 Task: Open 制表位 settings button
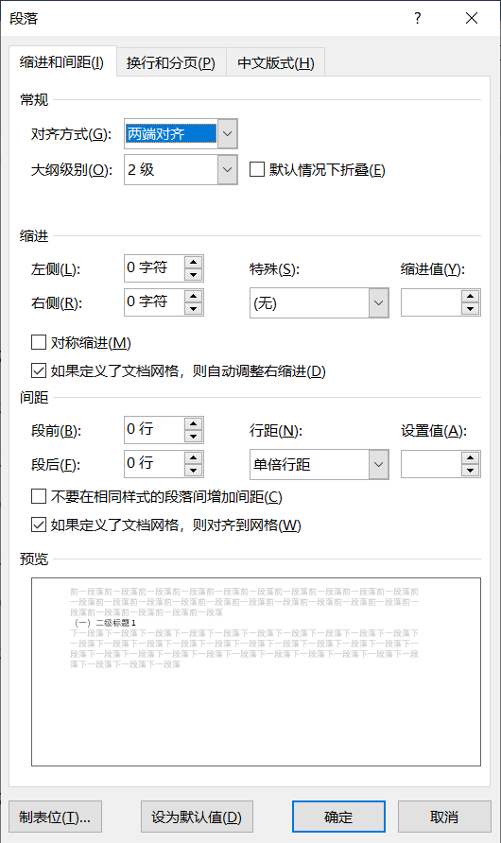(x=55, y=817)
